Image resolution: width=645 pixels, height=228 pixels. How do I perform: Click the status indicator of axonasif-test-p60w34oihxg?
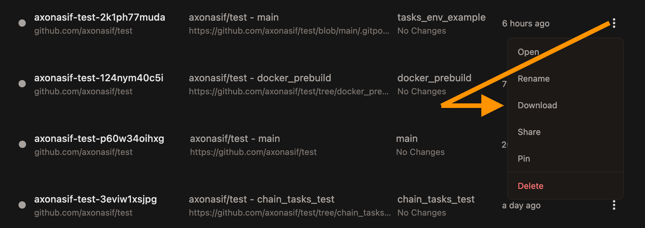coord(22,144)
